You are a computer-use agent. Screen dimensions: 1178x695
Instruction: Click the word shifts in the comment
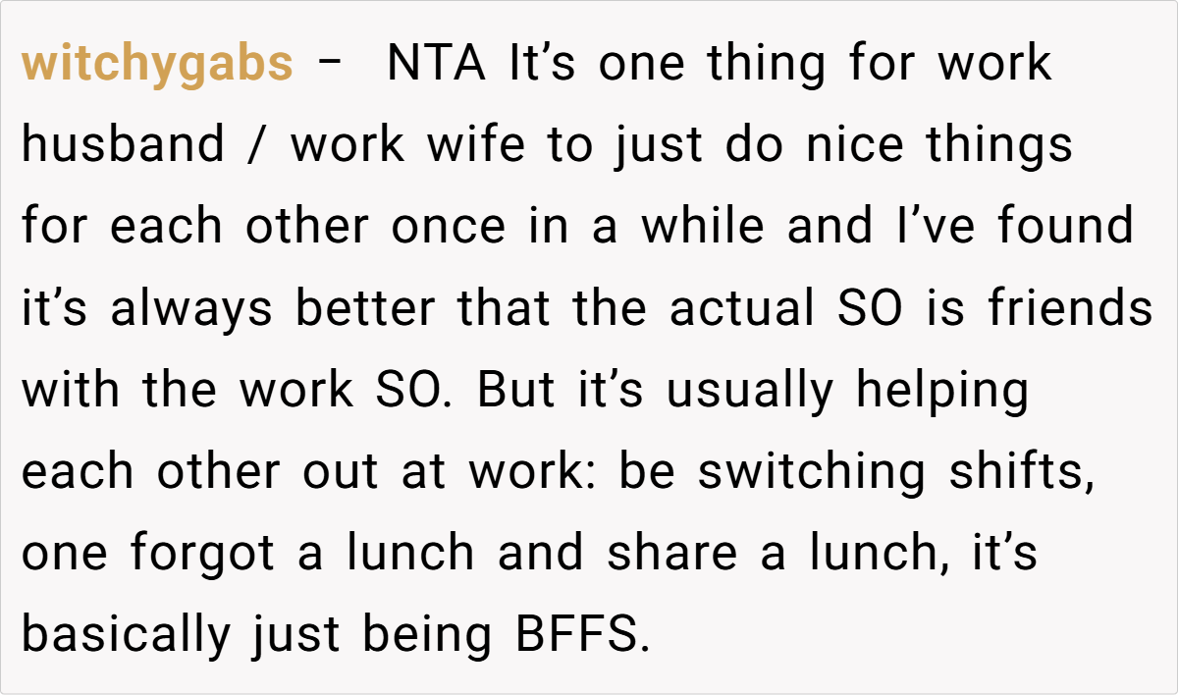tap(1020, 472)
